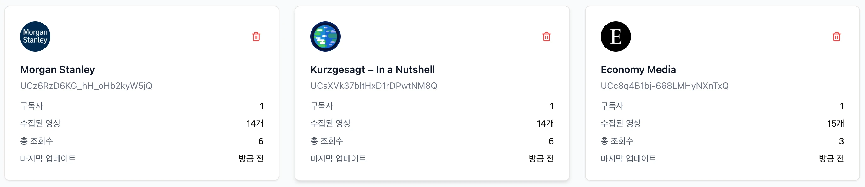Click the Economy Media E logo avatar
Screen dimensions: 865x187
tap(616, 37)
